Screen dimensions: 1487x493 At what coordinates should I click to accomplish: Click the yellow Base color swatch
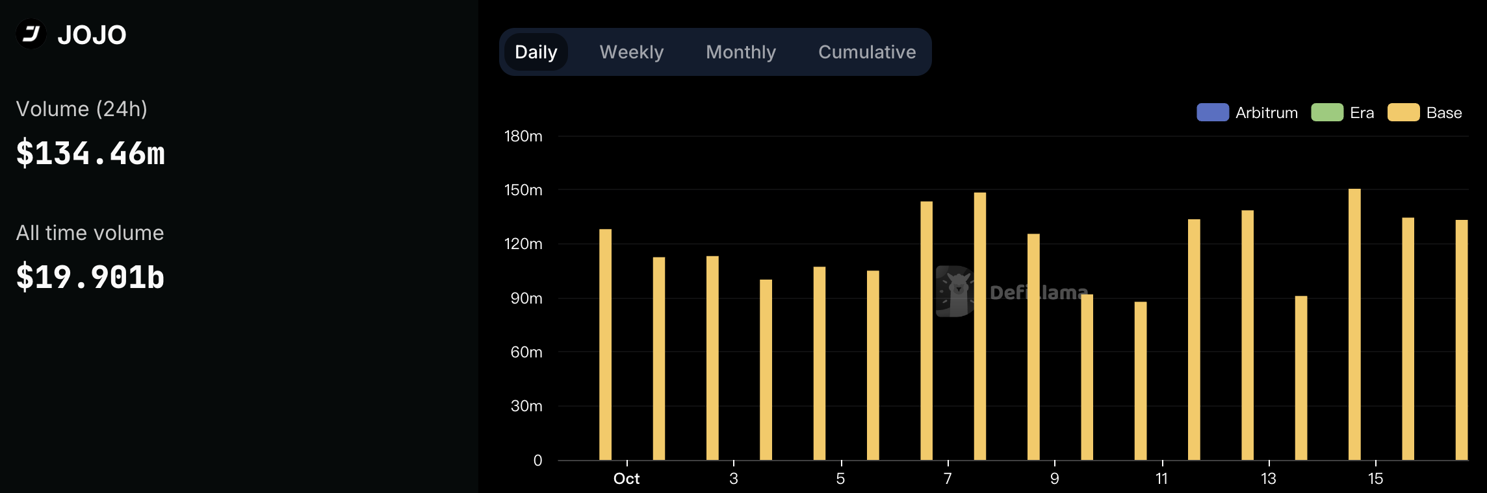pyautogui.click(x=1403, y=112)
